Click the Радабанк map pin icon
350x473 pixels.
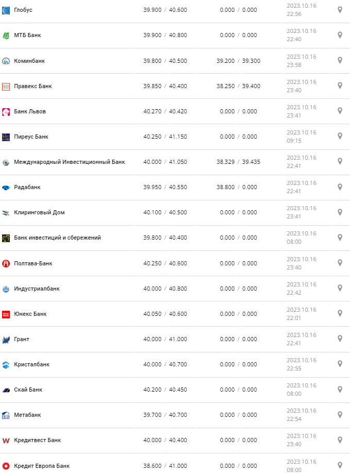(340, 187)
